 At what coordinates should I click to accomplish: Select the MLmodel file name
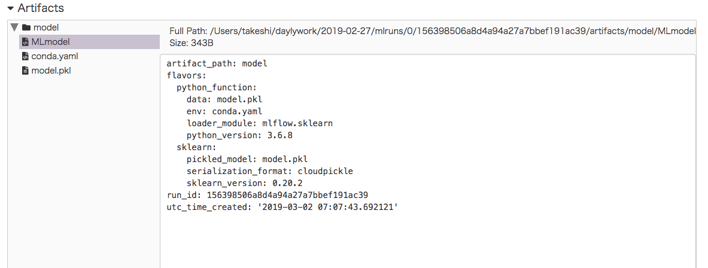click(x=50, y=42)
